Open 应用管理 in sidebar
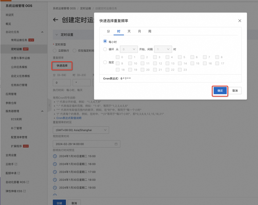 coord(11,94)
